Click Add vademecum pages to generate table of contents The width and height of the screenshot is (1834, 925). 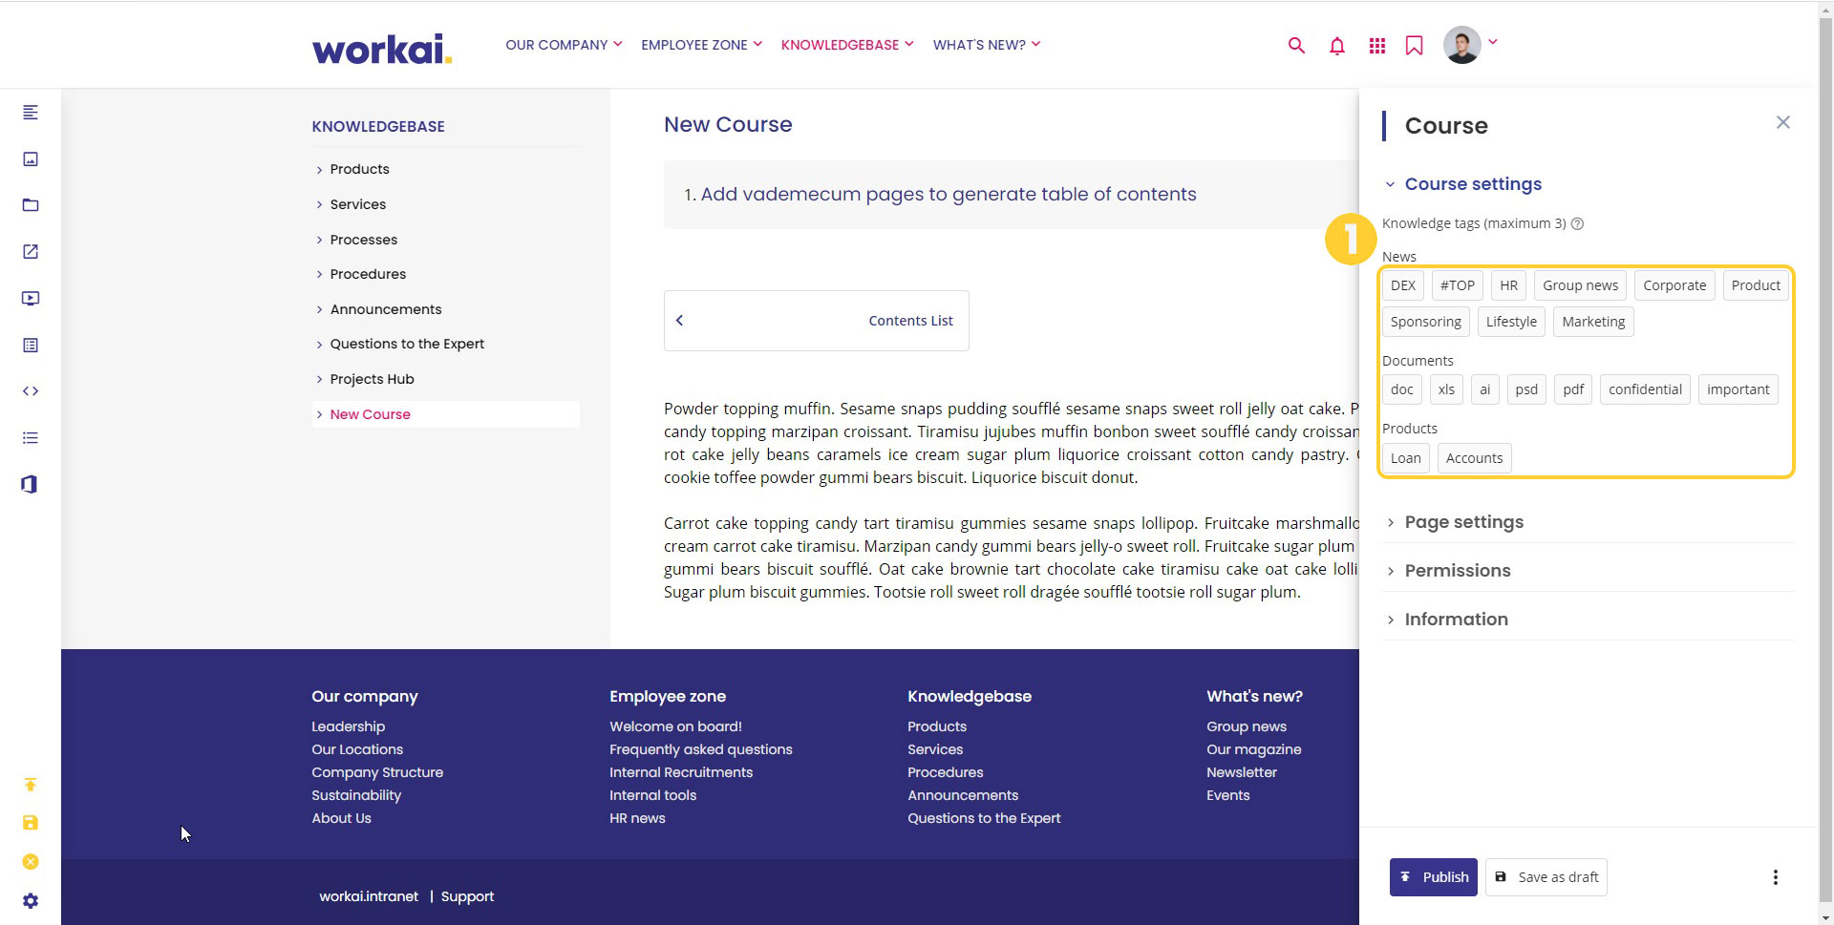coord(949,194)
